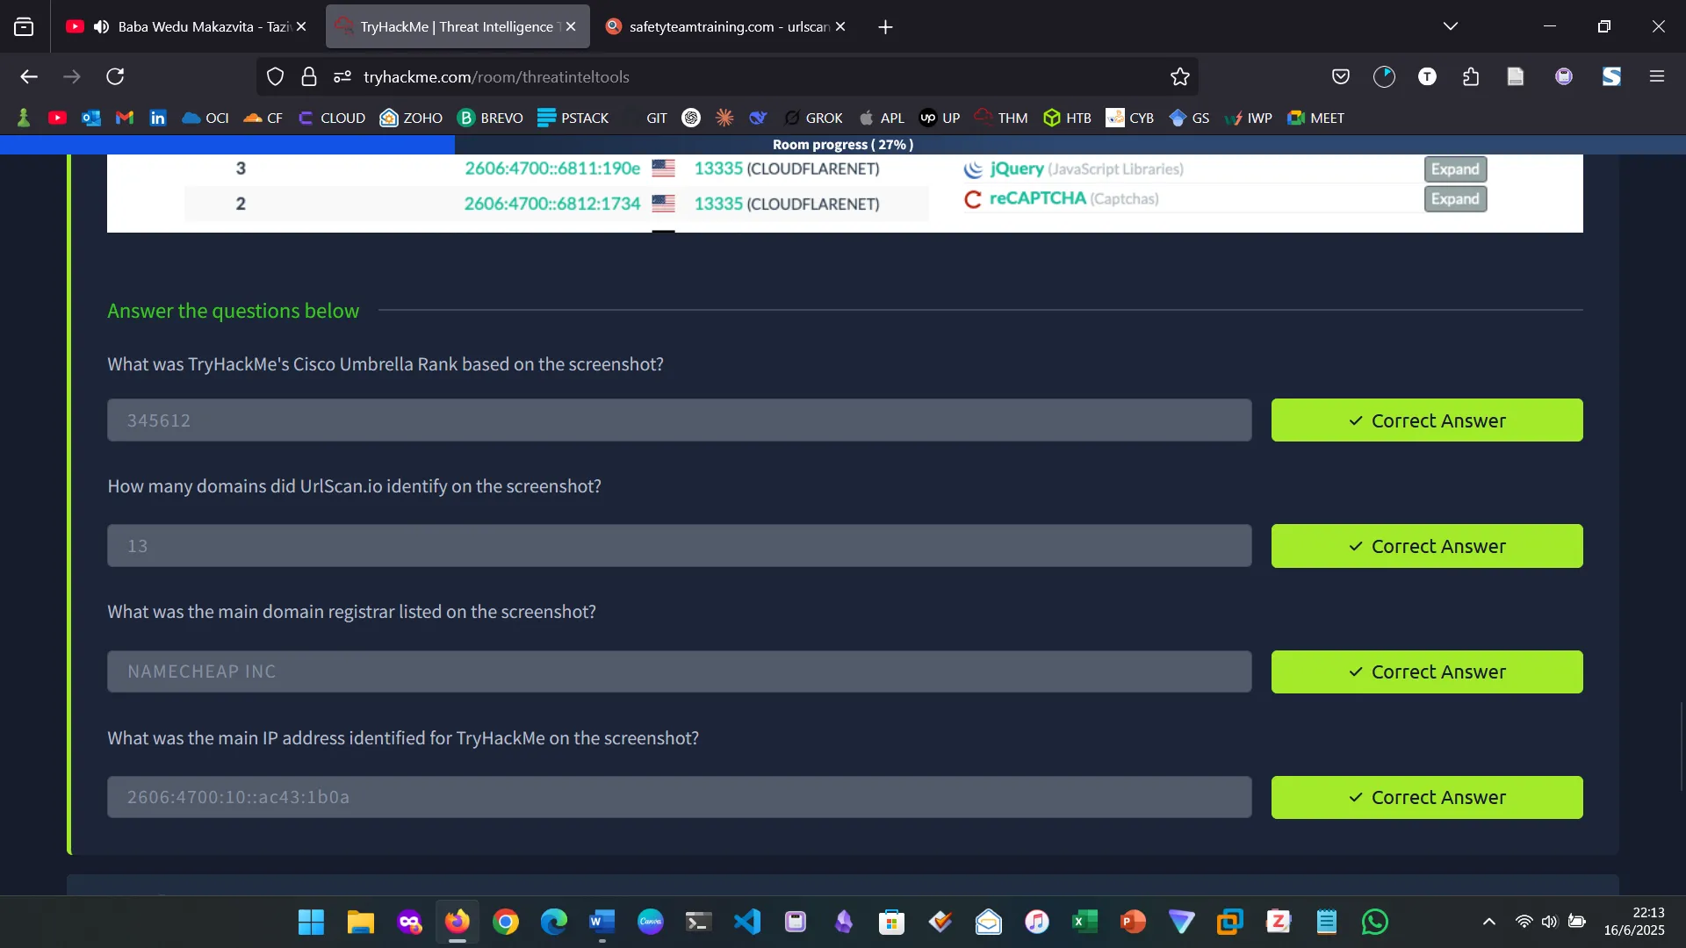Click the Firefox reload page icon

pyautogui.click(x=115, y=76)
